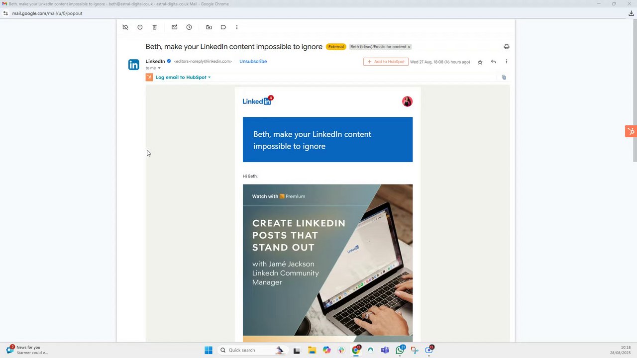Reply to the LinkedIn email
637x358 pixels.
tap(493, 62)
